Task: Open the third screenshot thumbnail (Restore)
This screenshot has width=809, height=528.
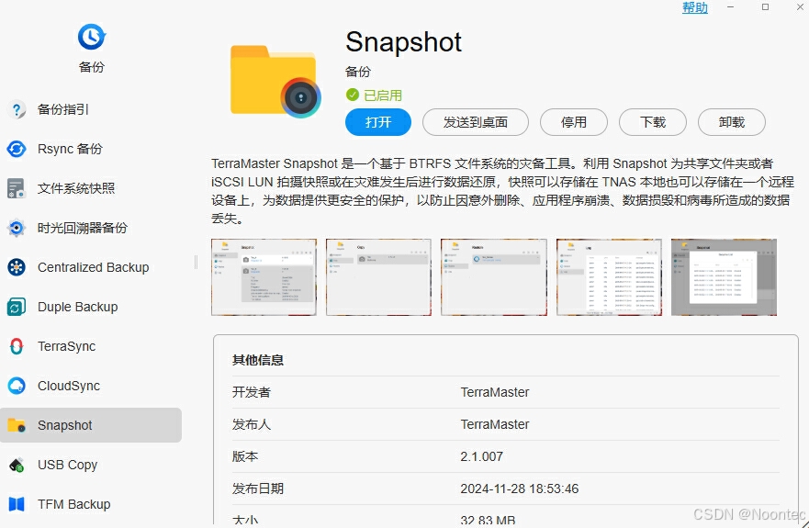Action: point(494,277)
